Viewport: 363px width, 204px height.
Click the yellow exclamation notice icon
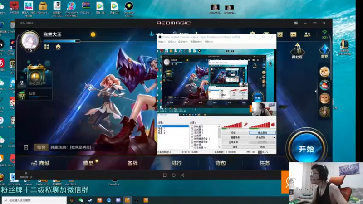click(93, 34)
